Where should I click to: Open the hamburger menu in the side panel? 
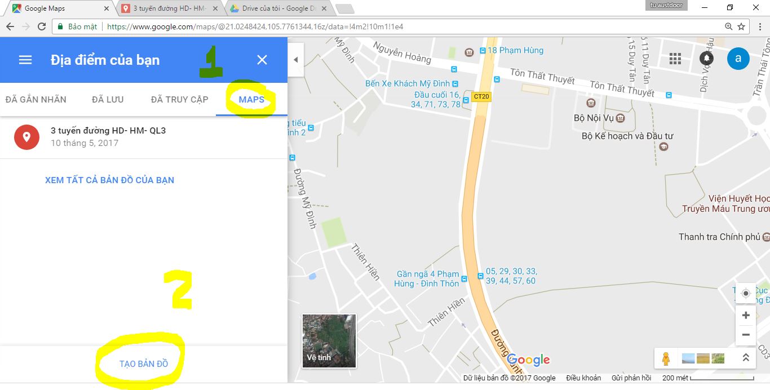tap(25, 60)
